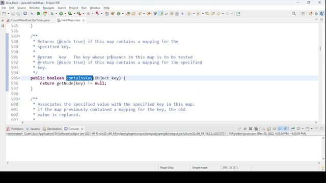The height and width of the screenshot is (183, 326).
Task: Collapse Javadoc comment at line 587
Action: coord(19,36)
